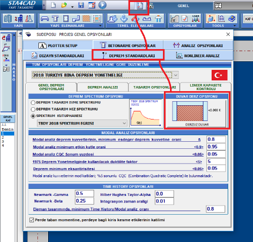Select diamond footing icon in TEMEL ELEMANLARI

(x=124, y=19)
